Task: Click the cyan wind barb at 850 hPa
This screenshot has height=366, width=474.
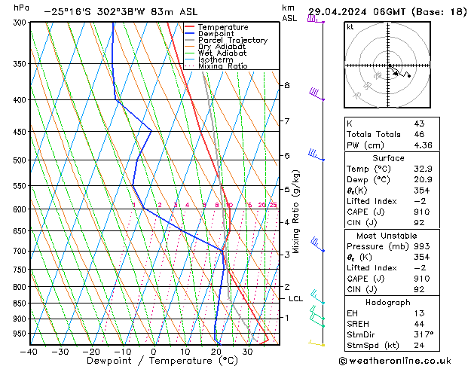Action: tap(317, 297)
